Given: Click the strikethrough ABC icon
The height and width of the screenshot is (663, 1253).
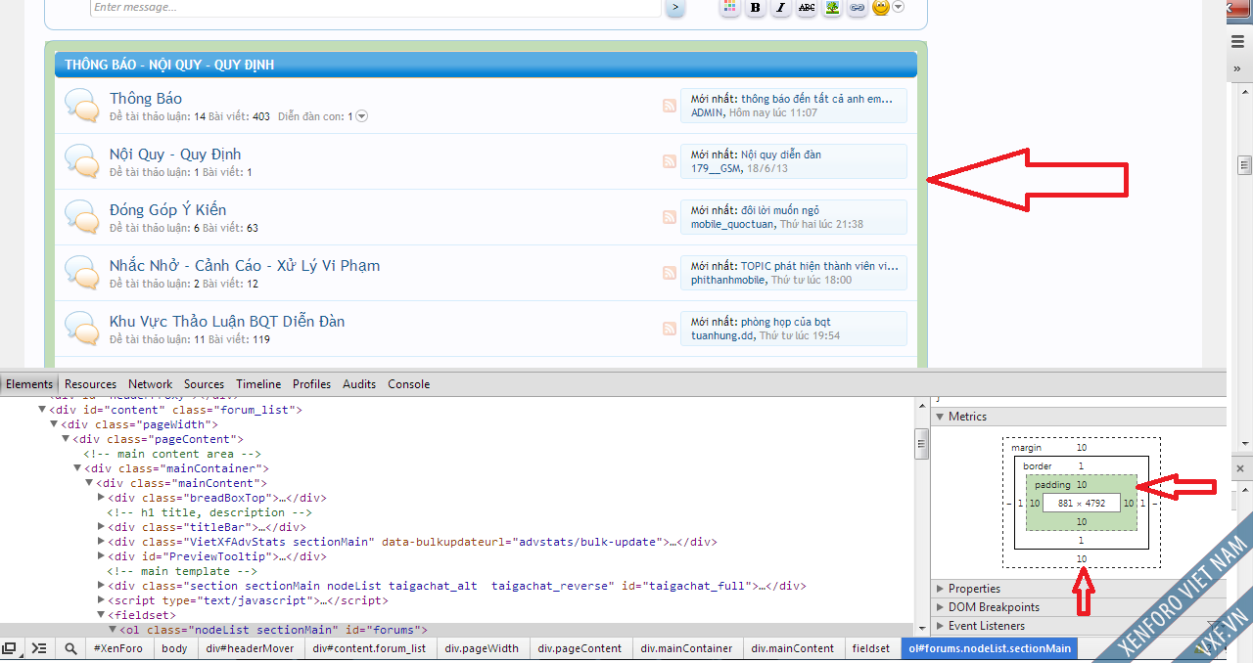Looking at the screenshot, I should (x=807, y=8).
